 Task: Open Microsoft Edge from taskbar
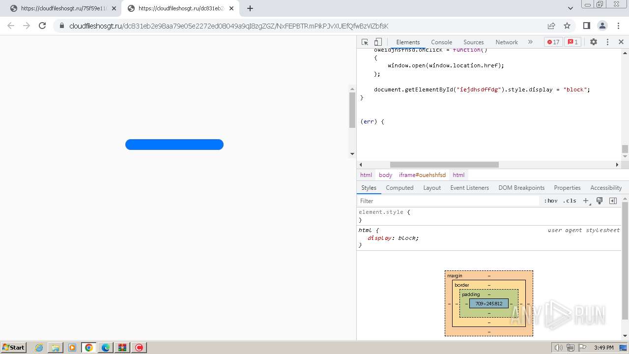point(106,348)
